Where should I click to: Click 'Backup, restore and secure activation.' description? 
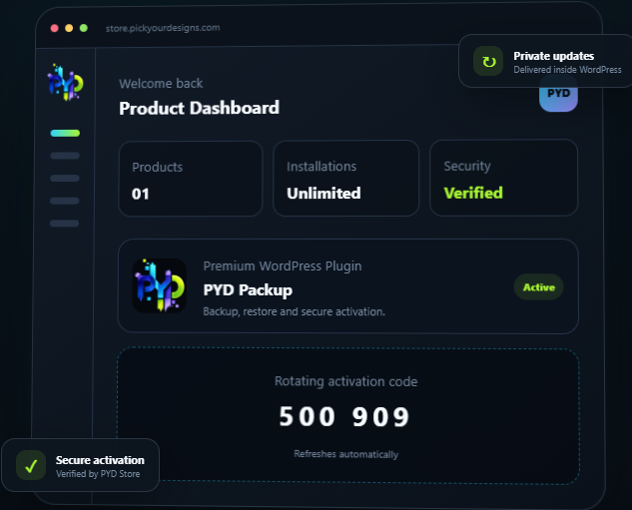pos(294,311)
